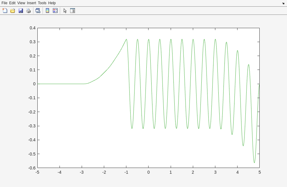Image resolution: width=287 pixels, height=187 pixels.
Task: Insert a colorbar using the toolbar icon
Action: pyautogui.click(x=47, y=11)
